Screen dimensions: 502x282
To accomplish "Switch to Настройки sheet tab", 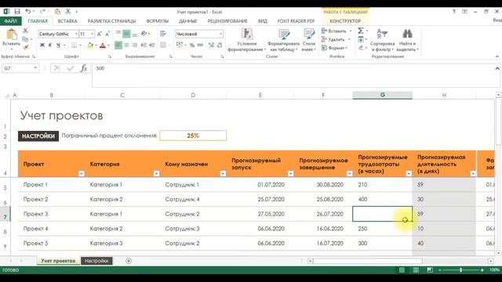I will pyautogui.click(x=96, y=261).
